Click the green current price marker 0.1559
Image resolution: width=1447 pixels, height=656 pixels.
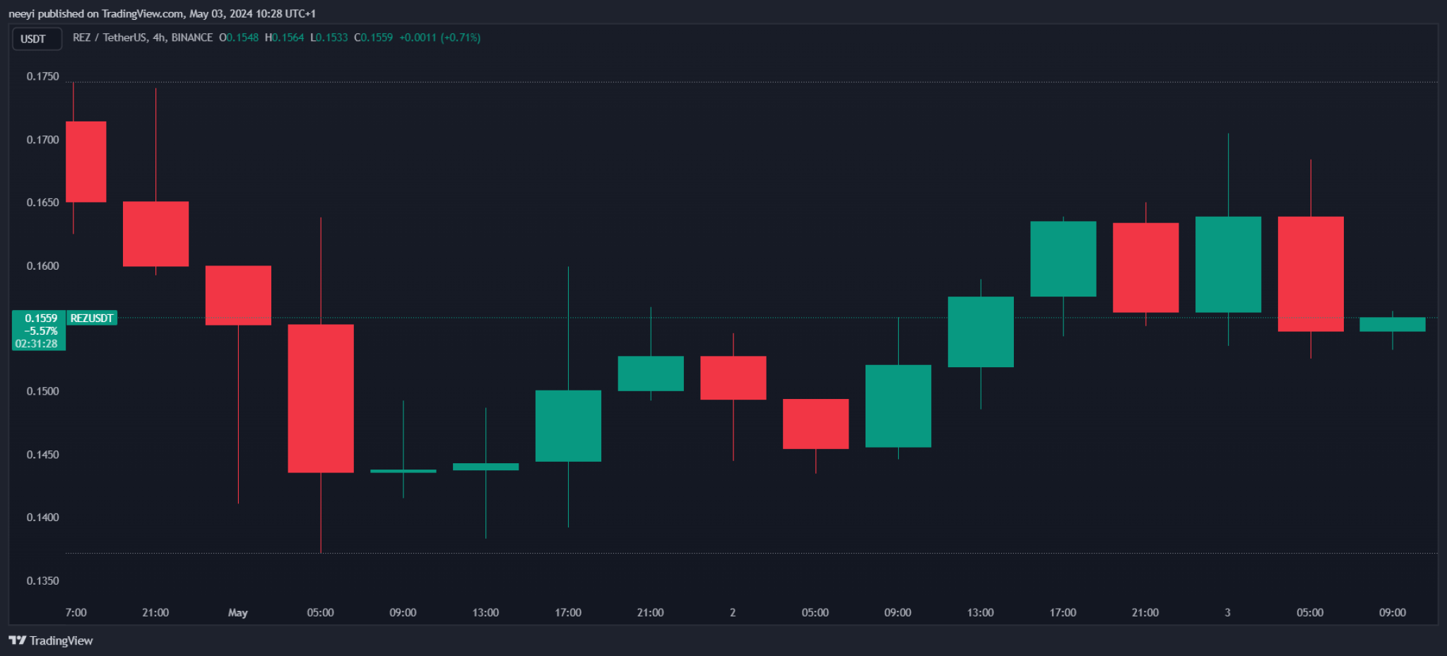pyautogui.click(x=40, y=318)
